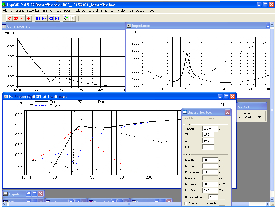Click the R4 snapshot recall button
This screenshot has width=276, height=208.
(x=57, y=18)
